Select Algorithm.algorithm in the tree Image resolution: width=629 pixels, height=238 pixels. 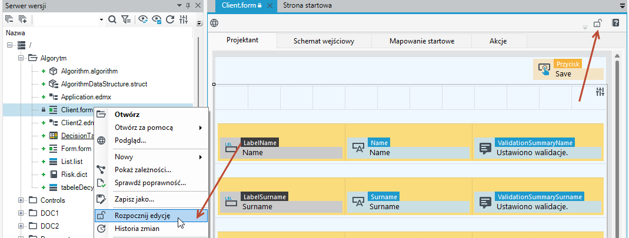[x=89, y=71]
